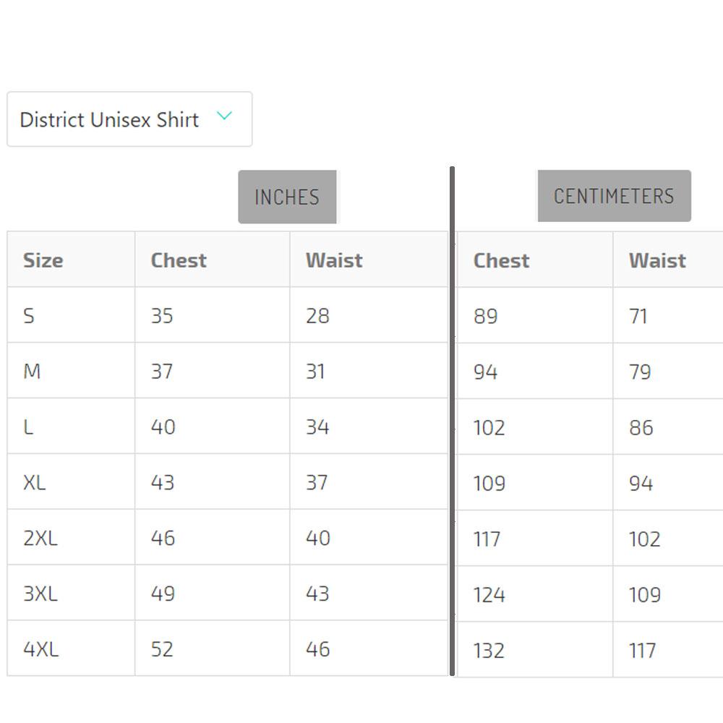Select the XL size row label
This screenshot has height=723, width=723.
coord(34,482)
